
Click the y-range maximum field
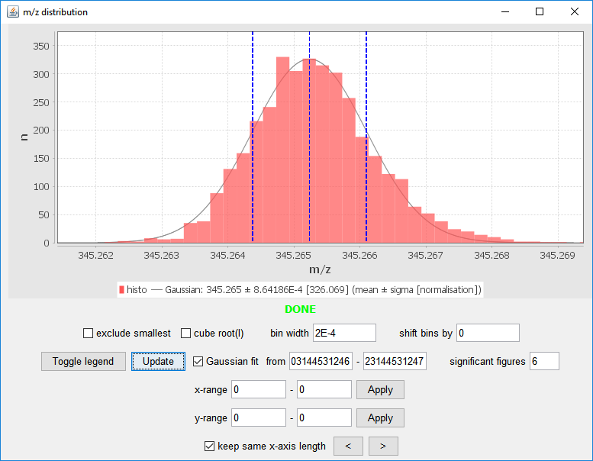pyautogui.click(x=324, y=418)
